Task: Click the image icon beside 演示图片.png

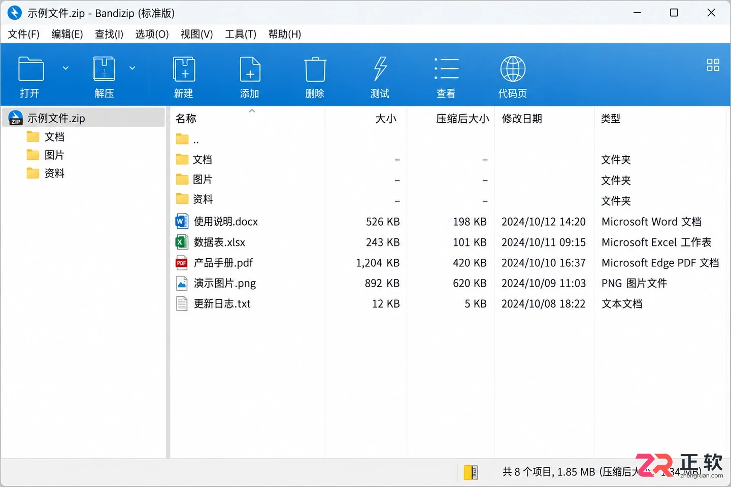Action: pos(182,283)
